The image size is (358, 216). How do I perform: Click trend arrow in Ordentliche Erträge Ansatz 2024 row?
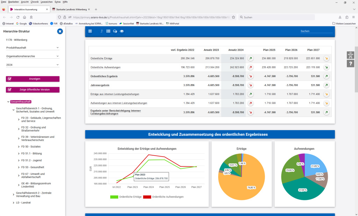click(251, 58)
